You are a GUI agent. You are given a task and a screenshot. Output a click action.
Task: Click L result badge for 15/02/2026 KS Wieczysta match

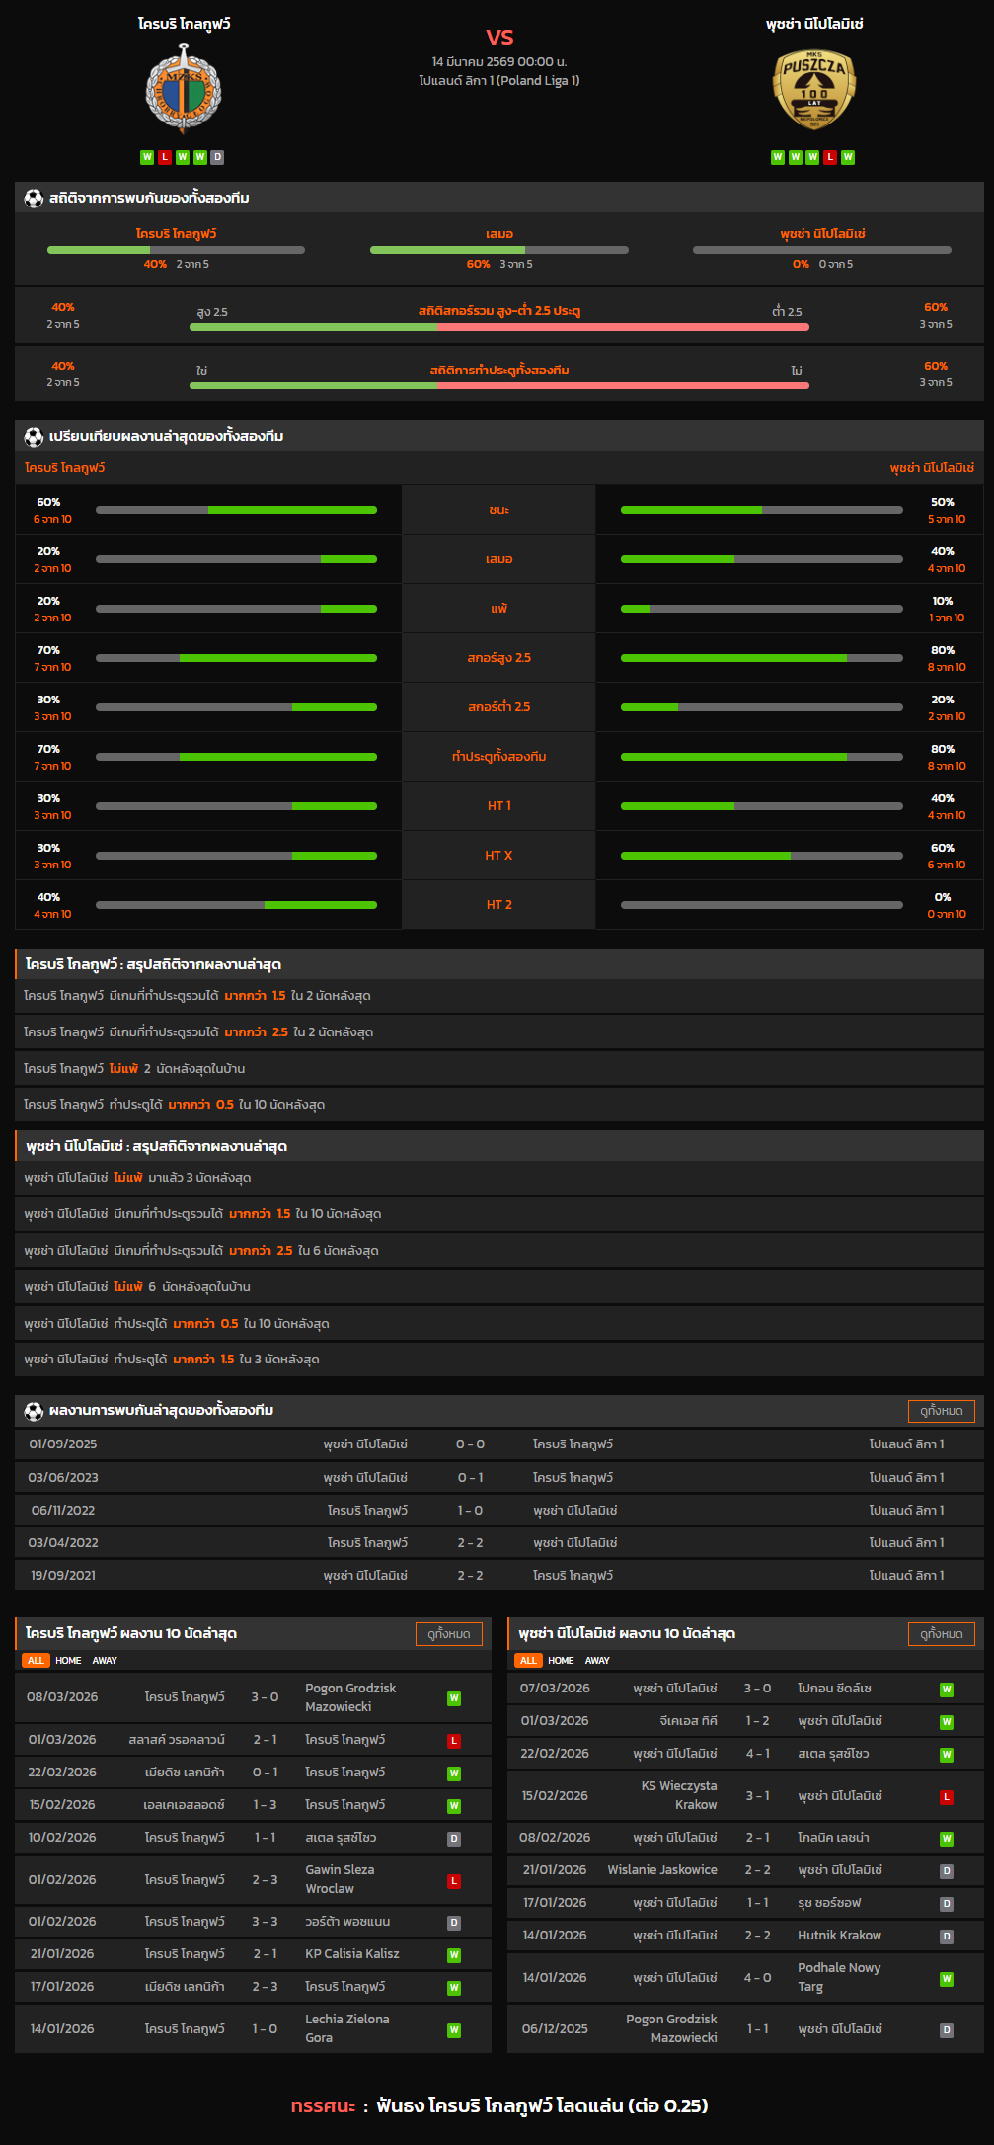(946, 1796)
